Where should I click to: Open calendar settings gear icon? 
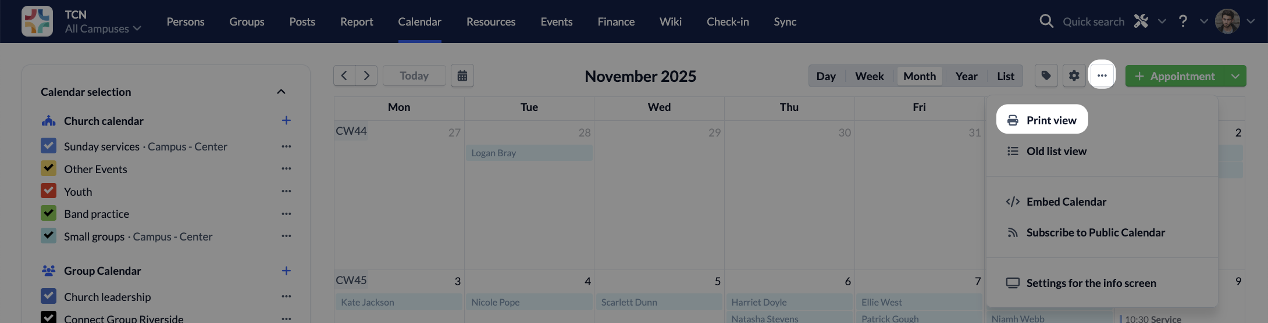(1074, 76)
